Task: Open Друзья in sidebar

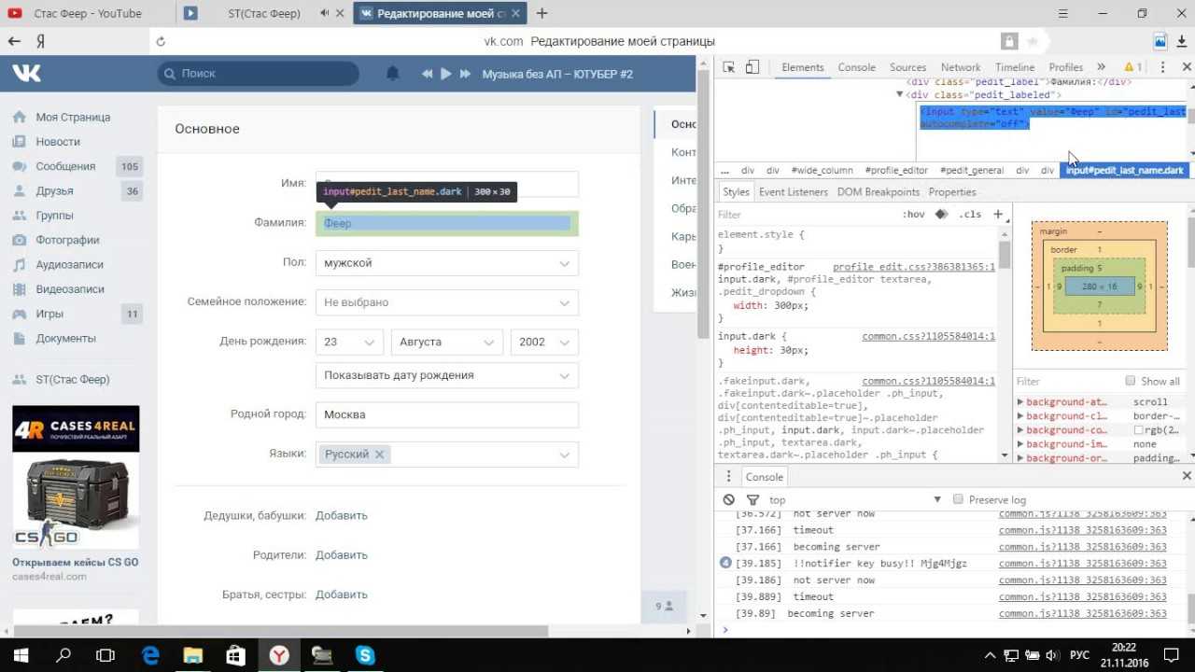Action: click(x=54, y=190)
